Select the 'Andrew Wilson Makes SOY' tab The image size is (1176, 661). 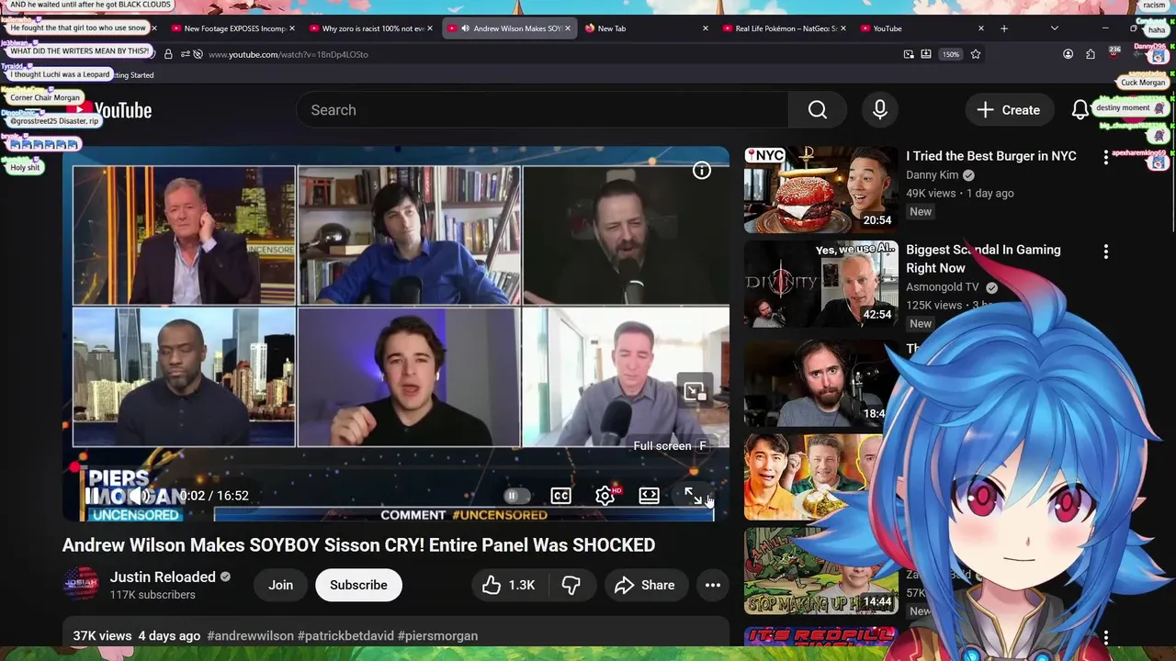(x=510, y=28)
